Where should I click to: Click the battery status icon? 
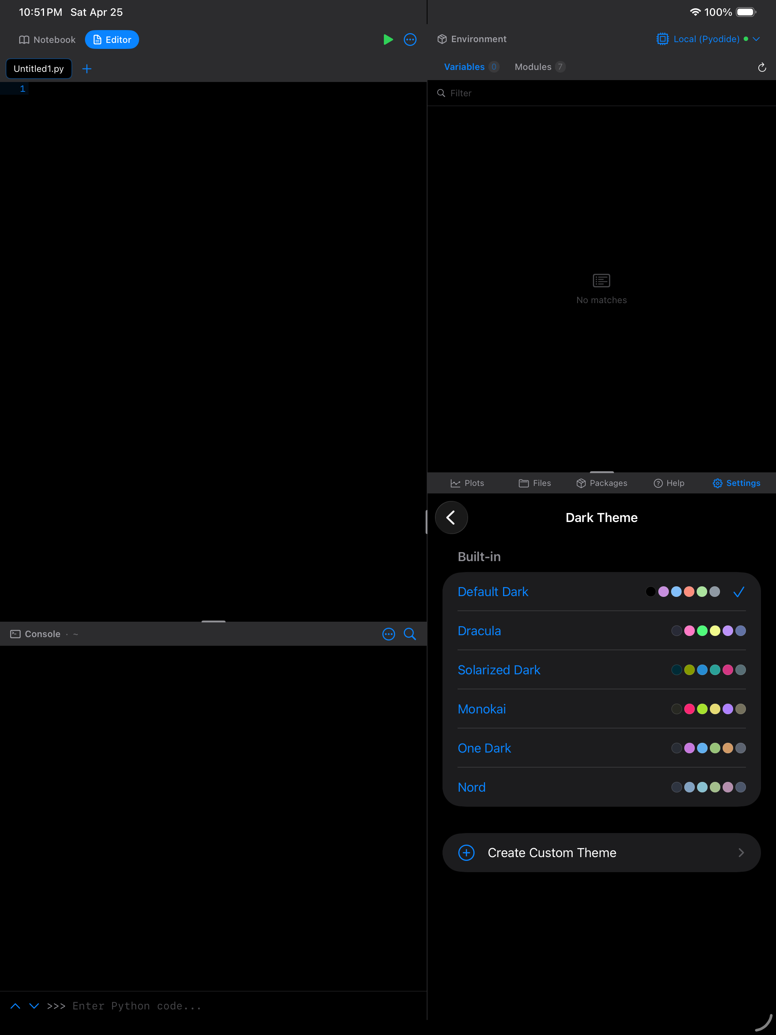[746, 12]
